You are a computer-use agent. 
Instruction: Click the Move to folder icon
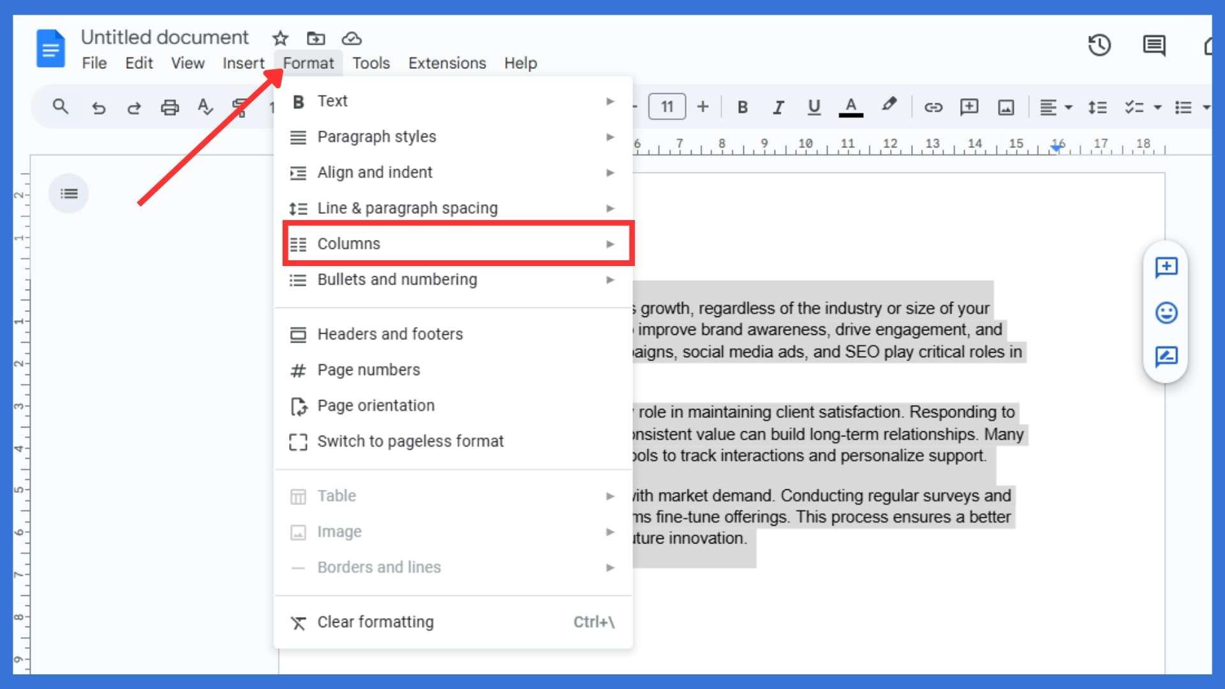tap(316, 38)
